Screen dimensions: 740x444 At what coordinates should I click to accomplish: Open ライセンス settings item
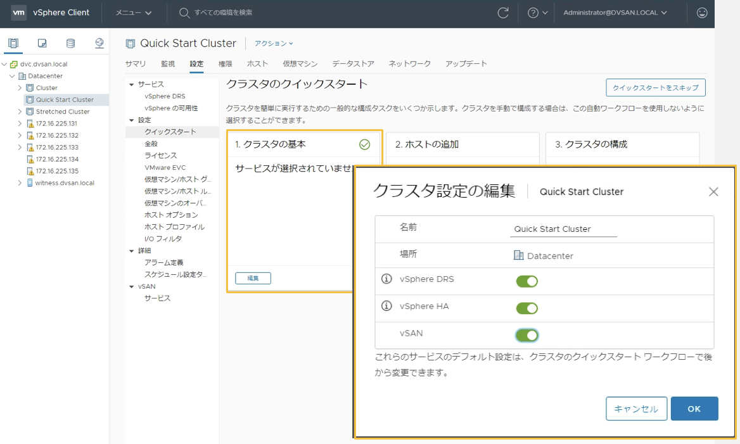click(160, 156)
